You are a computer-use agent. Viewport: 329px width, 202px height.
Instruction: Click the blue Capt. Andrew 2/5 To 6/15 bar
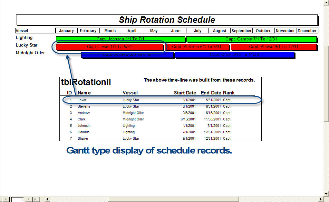pyautogui.click(x=127, y=55)
